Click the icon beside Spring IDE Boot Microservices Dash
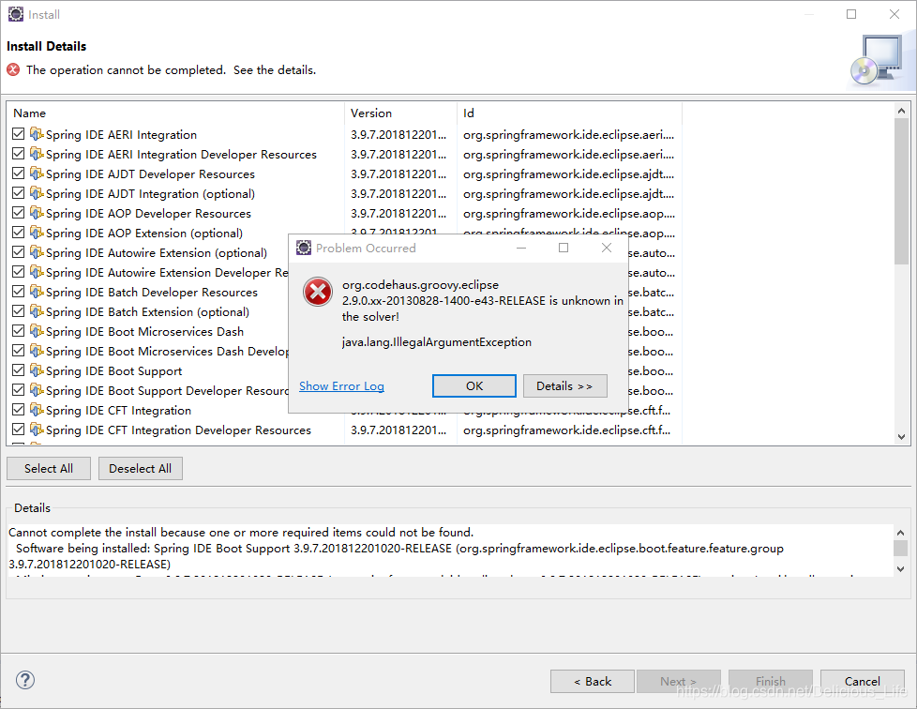This screenshot has width=917, height=709. point(37,331)
